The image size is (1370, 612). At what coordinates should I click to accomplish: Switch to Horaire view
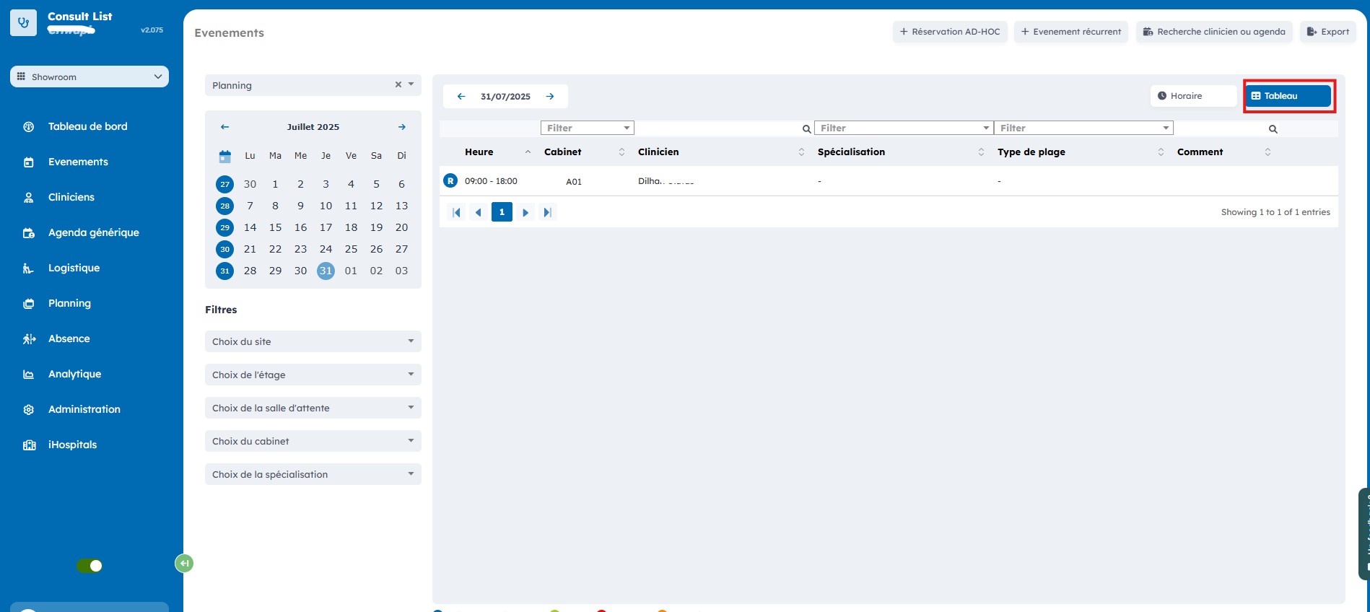tap(1192, 96)
